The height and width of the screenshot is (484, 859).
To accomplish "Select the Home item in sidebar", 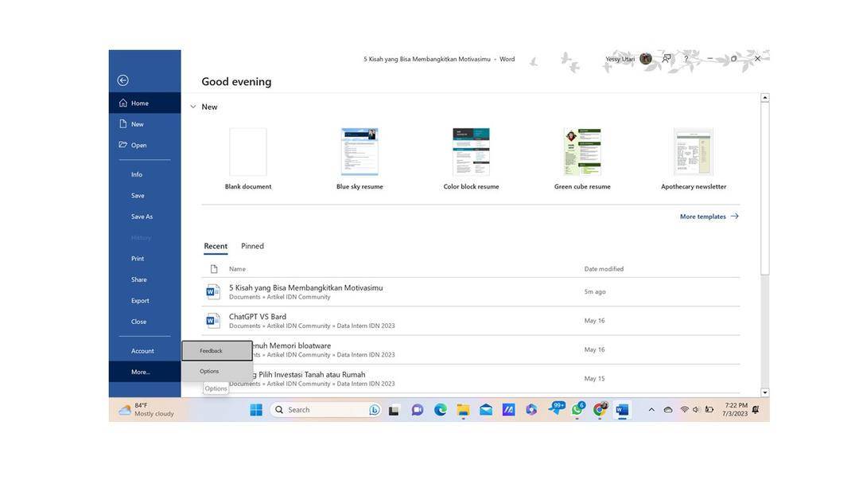I will 145,103.
